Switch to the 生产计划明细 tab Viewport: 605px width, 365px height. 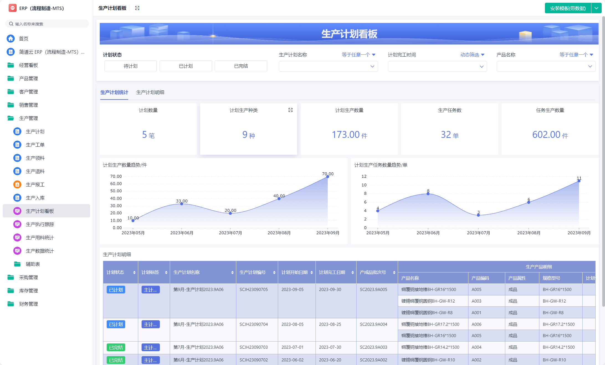[150, 92]
